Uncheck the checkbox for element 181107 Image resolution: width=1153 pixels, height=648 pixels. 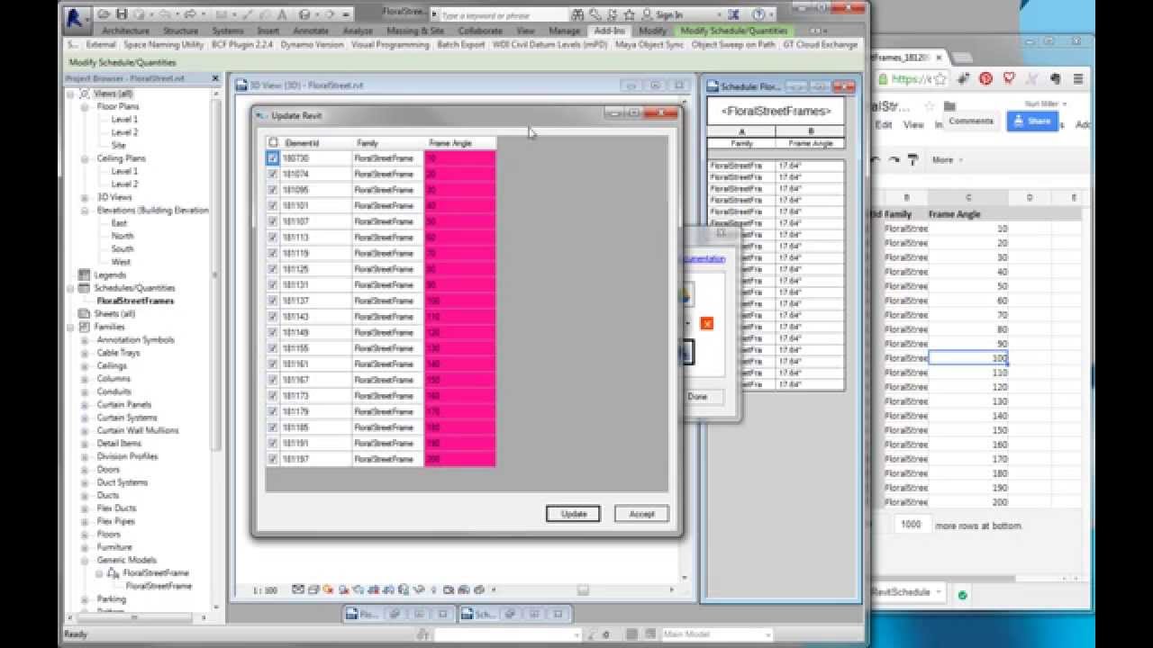coord(273,221)
